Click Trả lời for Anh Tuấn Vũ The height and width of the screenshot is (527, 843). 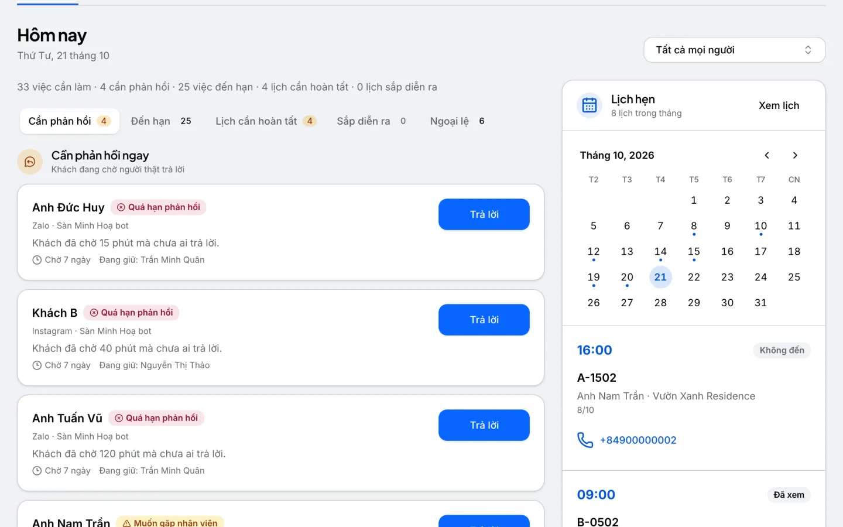(x=484, y=425)
